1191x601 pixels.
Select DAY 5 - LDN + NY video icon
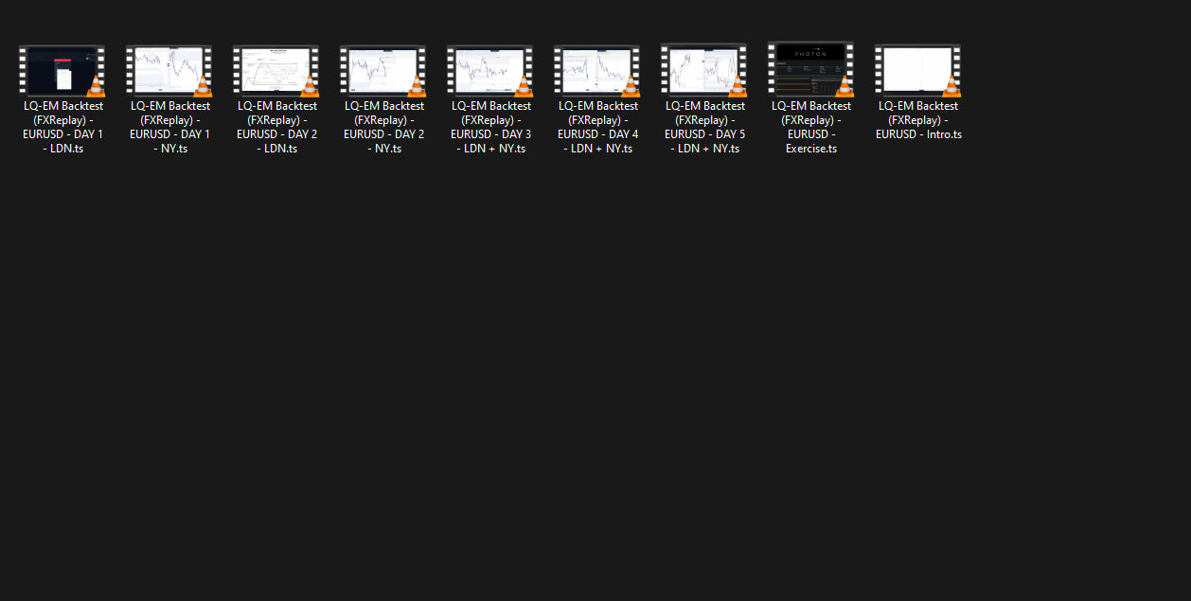click(703, 70)
